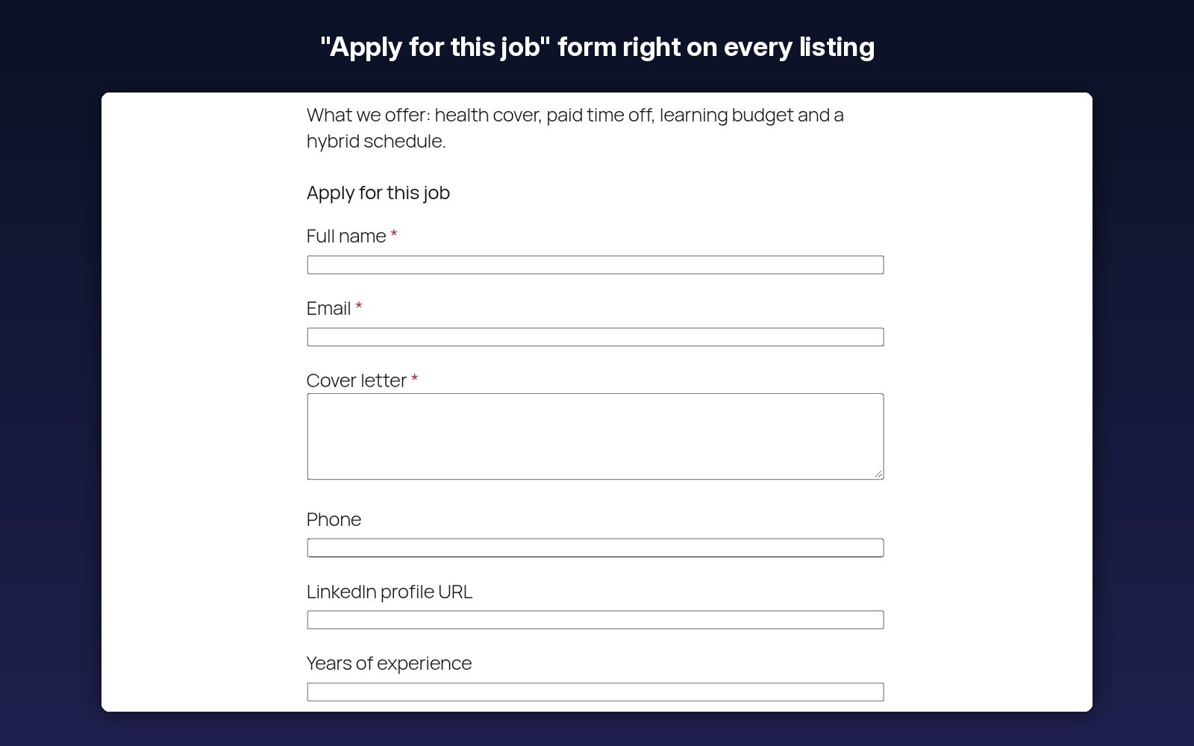Focus the Email text box

595,337
